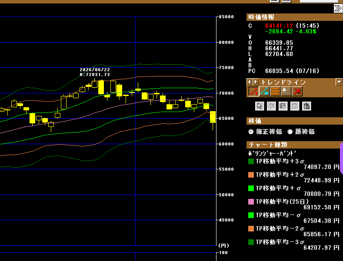Click the TP移動平均(25日) label
Screen dimensions: 343x261
(x=282, y=202)
